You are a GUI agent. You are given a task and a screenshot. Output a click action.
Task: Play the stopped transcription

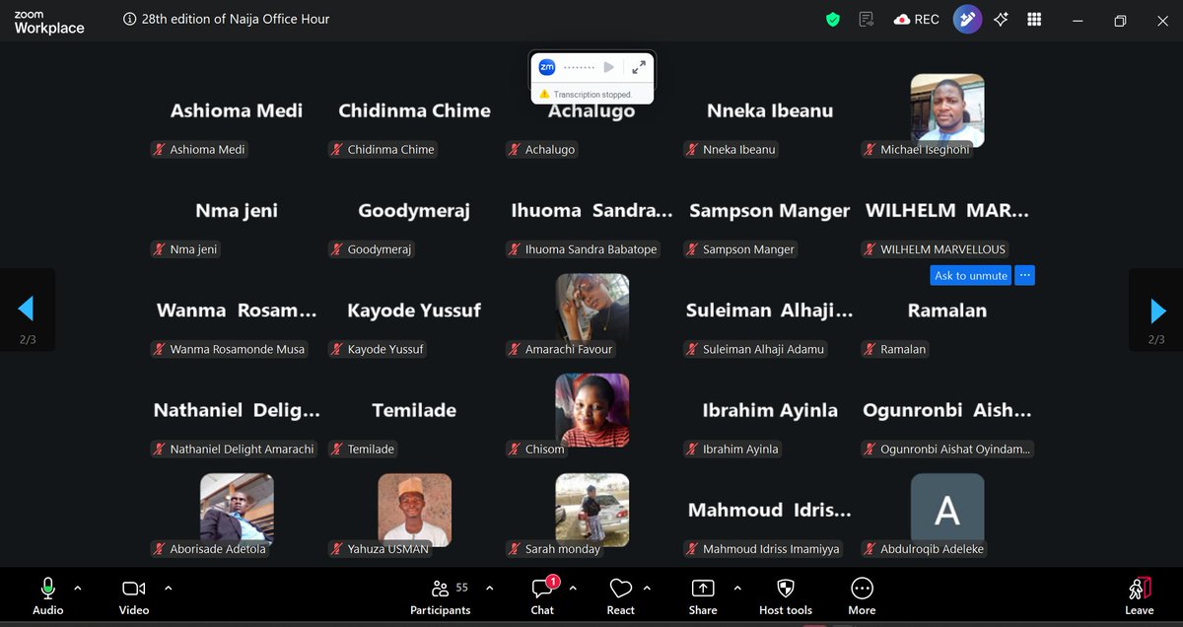(x=609, y=67)
